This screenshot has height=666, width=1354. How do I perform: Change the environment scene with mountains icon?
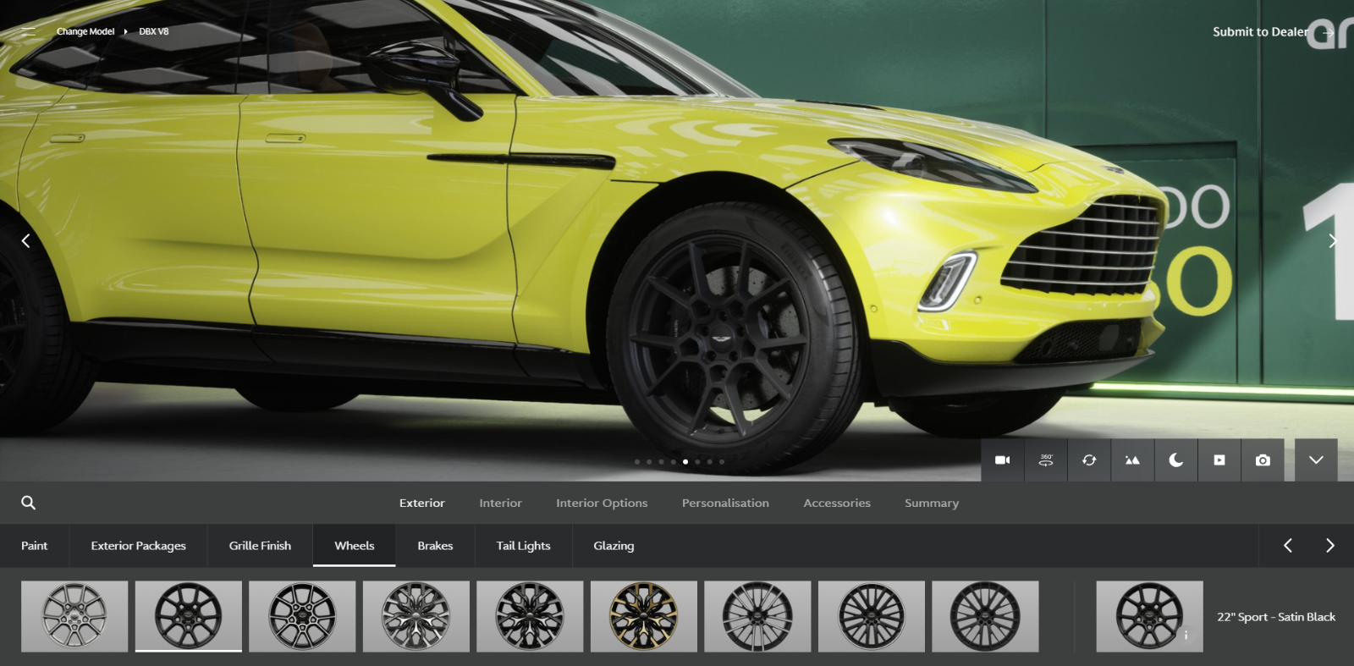(x=1132, y=460)
